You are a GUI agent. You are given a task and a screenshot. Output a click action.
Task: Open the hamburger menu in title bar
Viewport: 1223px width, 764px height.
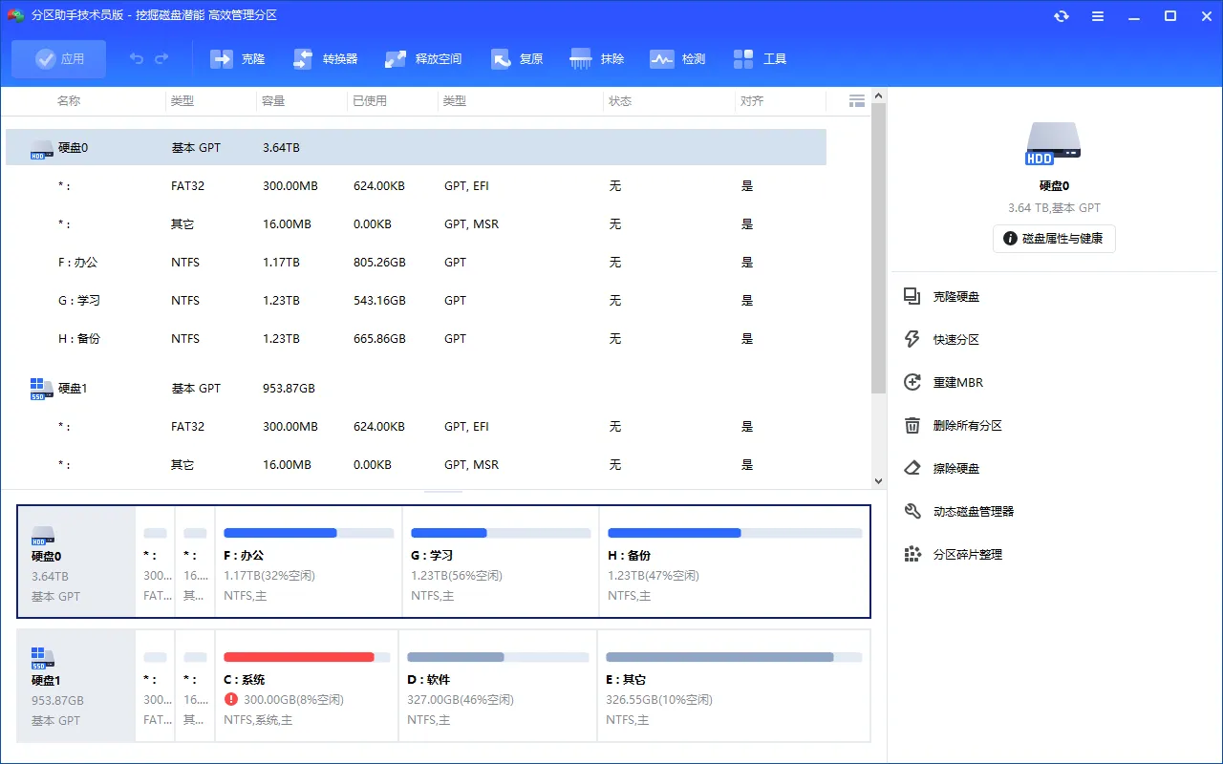click(x=1098, y=16)
